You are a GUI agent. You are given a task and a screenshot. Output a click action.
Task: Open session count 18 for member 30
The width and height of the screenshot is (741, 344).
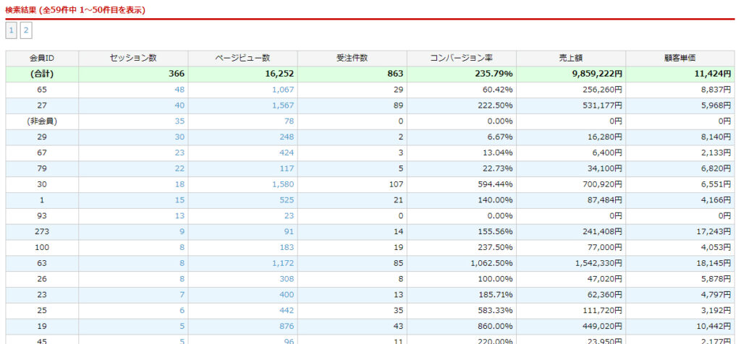tap(179, 184)
